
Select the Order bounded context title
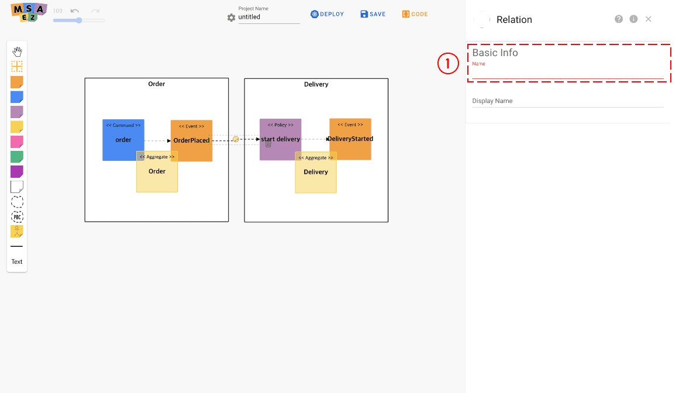click(156, 84)
